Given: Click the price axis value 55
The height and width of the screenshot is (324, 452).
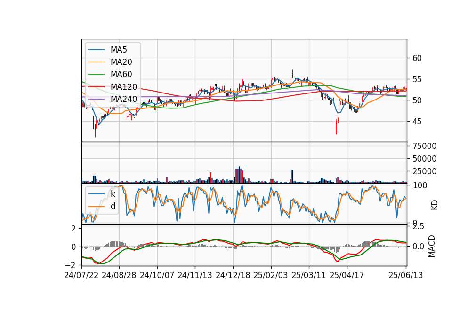Looking at the screenshot, I should [417, 79].
